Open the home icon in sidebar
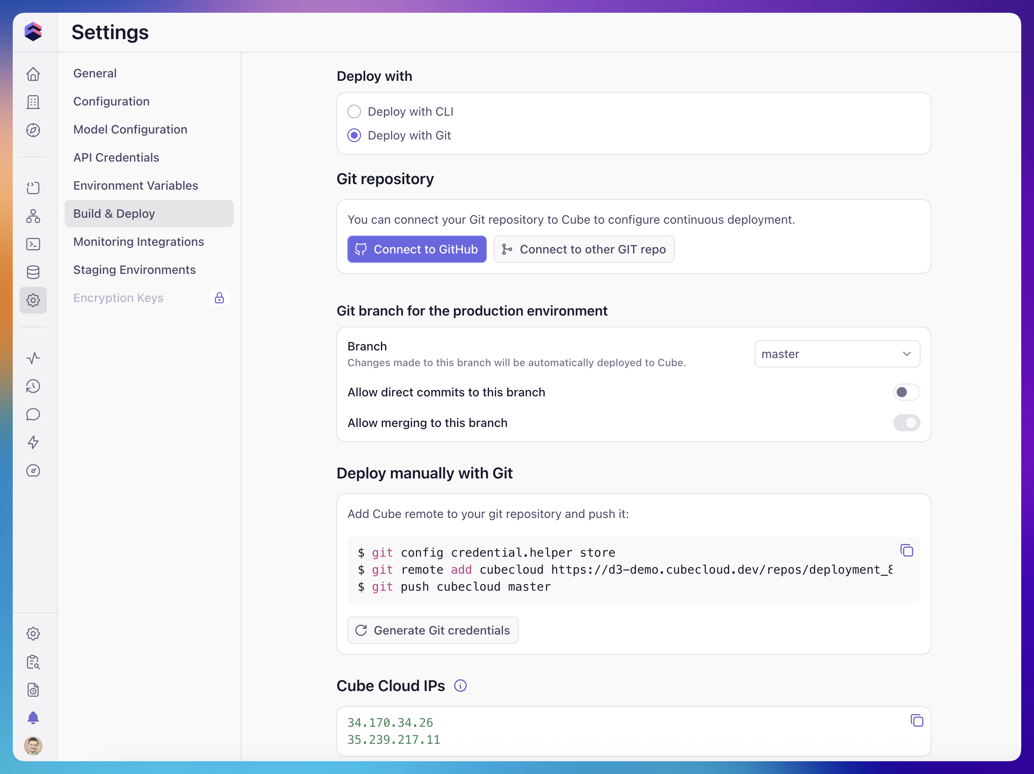Image resolution: width=1034 pixels, height=774 pixels. [x=33, y=74]
